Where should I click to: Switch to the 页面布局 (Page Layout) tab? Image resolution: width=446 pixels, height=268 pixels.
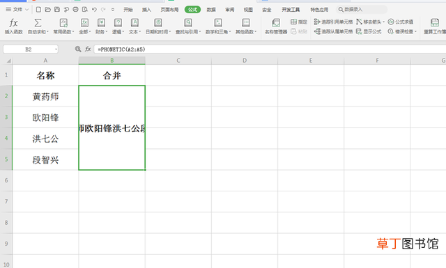pos(169,10)
